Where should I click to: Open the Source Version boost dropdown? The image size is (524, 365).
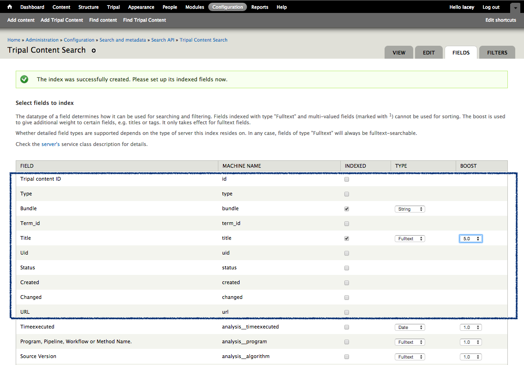click(x=471, y=357)
